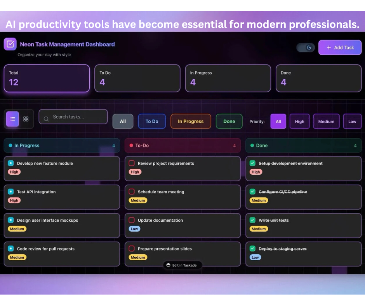This screenshot has height=306, width=365.
Task: Uncheck Deploy to staging server task
Action: 252,249
